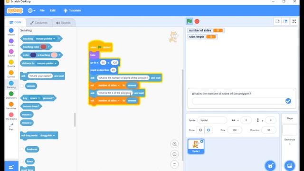304x171 pixels.
Task: Open the File menu
Action: click(x=42, y=10)
